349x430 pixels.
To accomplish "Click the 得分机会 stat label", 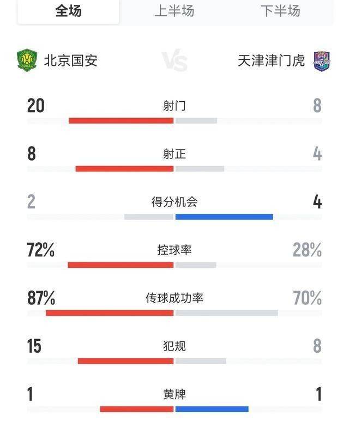I will 174,202.
